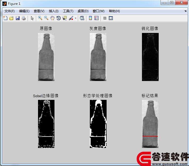The image size is (189, 166).
Task: Open the 查看(V) menu
Action: 39,11
